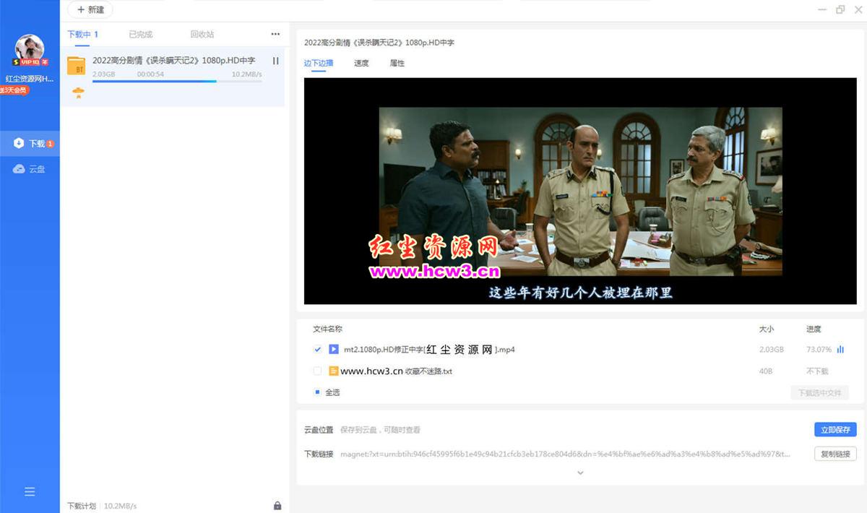Click the username 红尘资源网H...
867x513 pixels.
[x=30, y=79]
